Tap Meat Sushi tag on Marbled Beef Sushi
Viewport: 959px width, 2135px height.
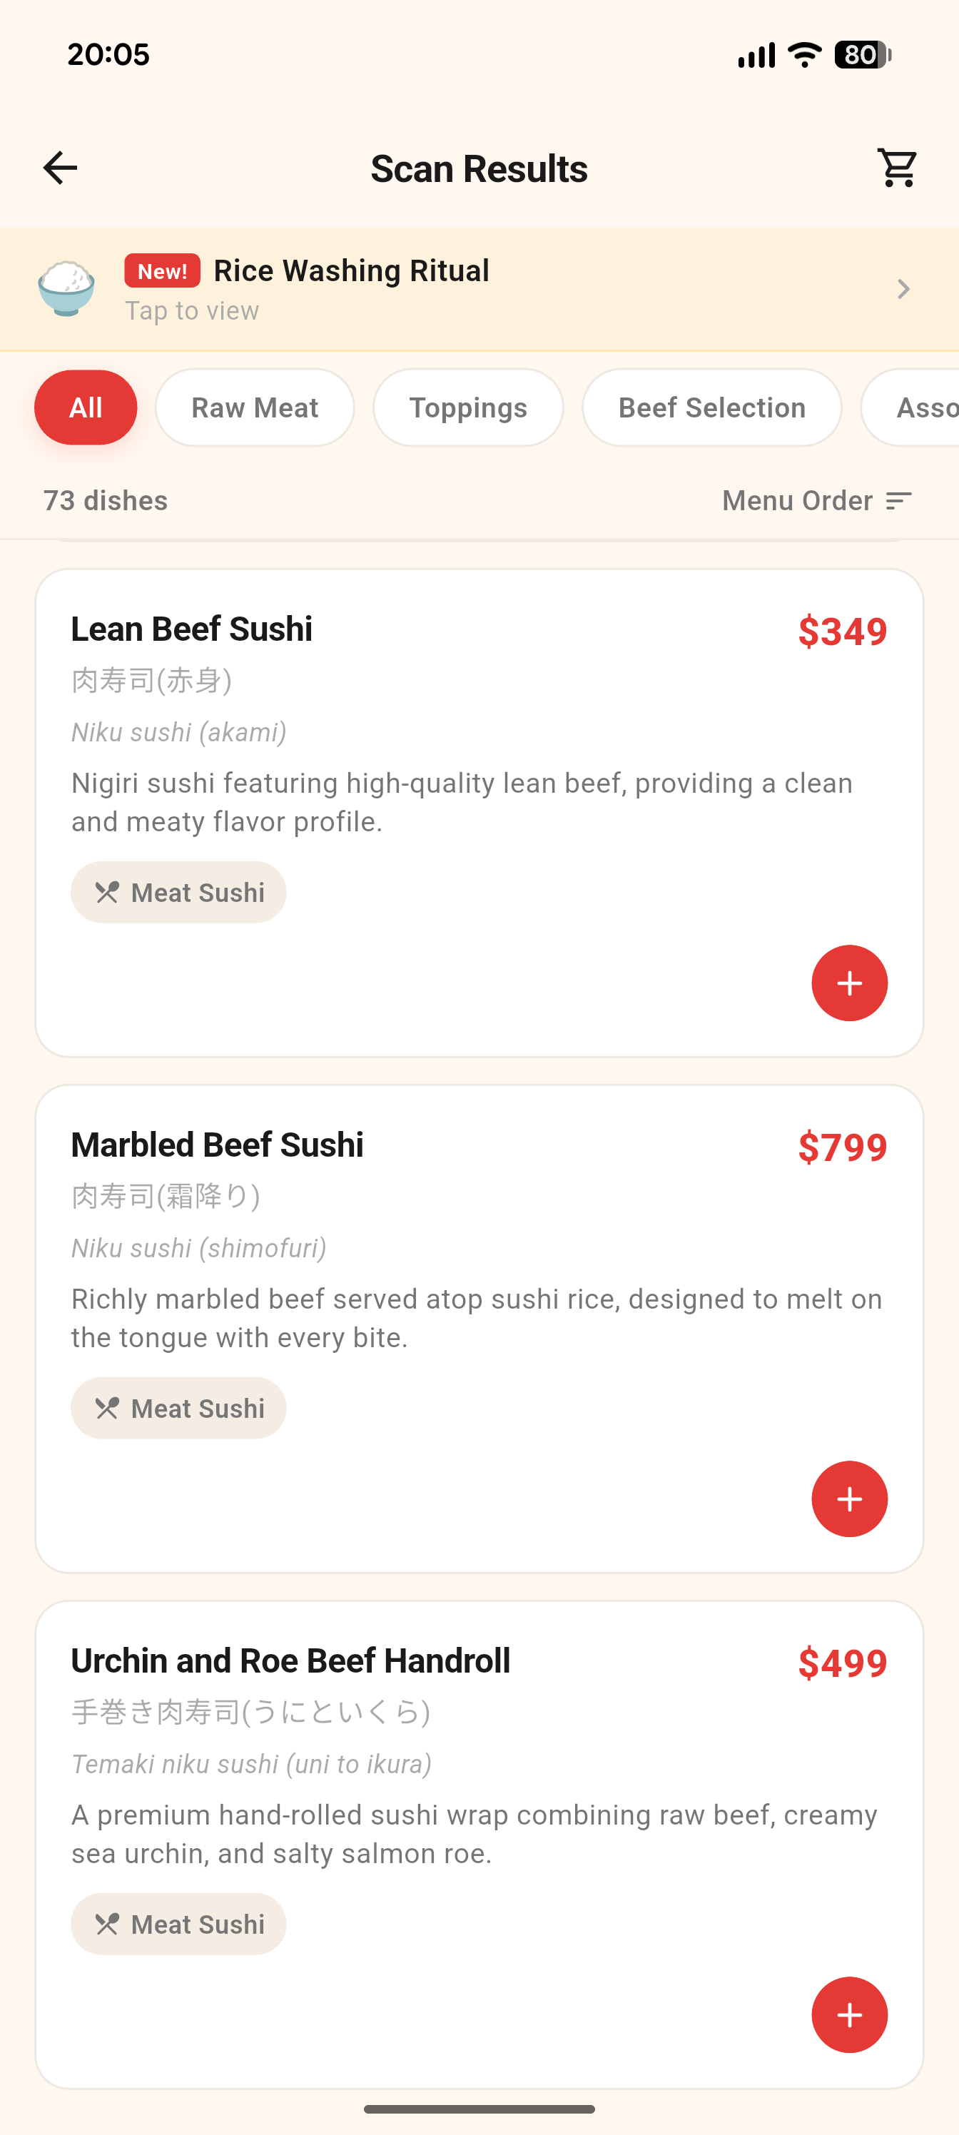click(x=178, y=1408)
